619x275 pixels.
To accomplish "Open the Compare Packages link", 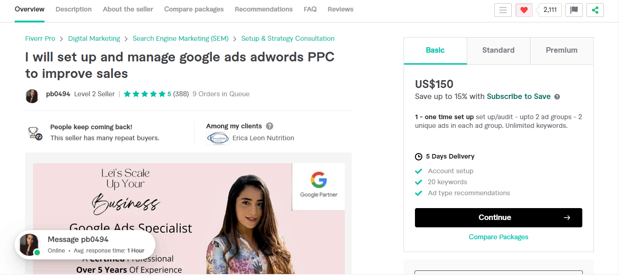I will 498,237.
